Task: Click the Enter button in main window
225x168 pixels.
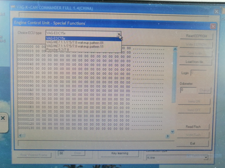Action: tap(78, 153)
